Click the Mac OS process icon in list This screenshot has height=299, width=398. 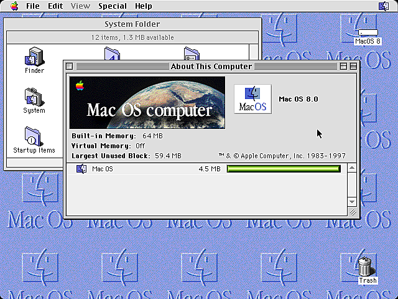[x=81, y=169]
